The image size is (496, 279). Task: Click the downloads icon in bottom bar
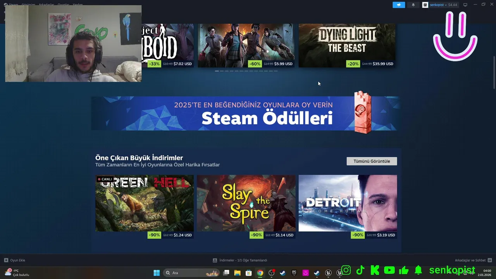(x=215, y=260)
